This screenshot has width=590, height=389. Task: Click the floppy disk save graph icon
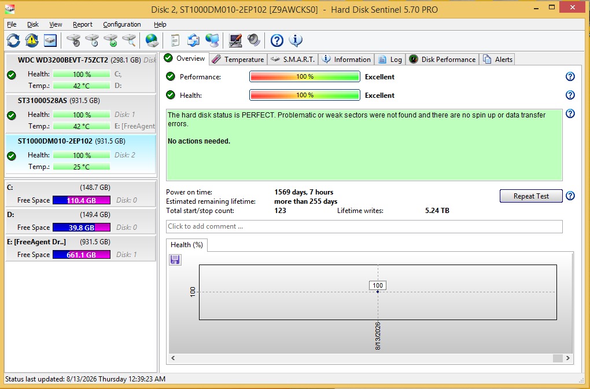(175, 259)
